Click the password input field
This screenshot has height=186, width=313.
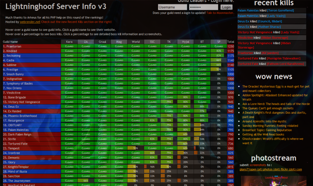point(203,7)
